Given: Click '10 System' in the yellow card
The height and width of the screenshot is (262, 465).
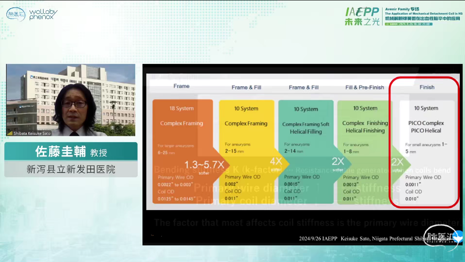Looking at the screenshot, I should pos(246,109).
